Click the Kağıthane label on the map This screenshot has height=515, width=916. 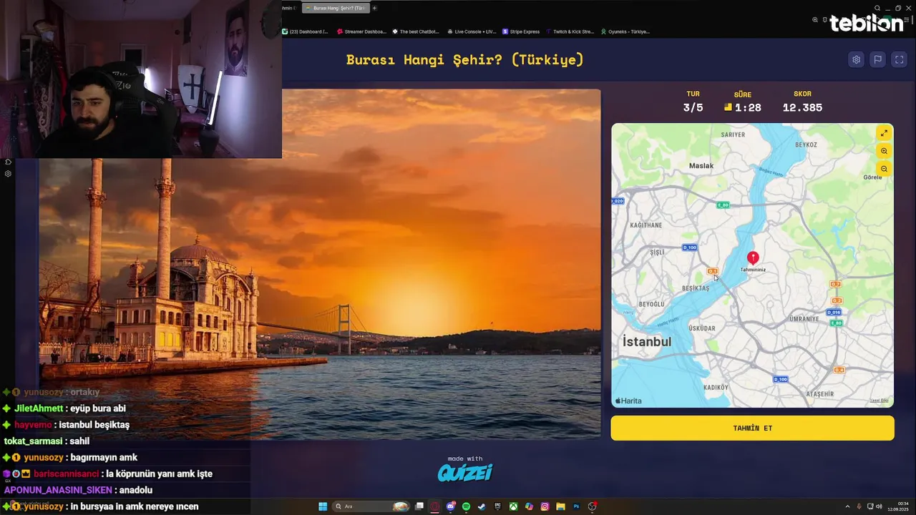(646, 225)
